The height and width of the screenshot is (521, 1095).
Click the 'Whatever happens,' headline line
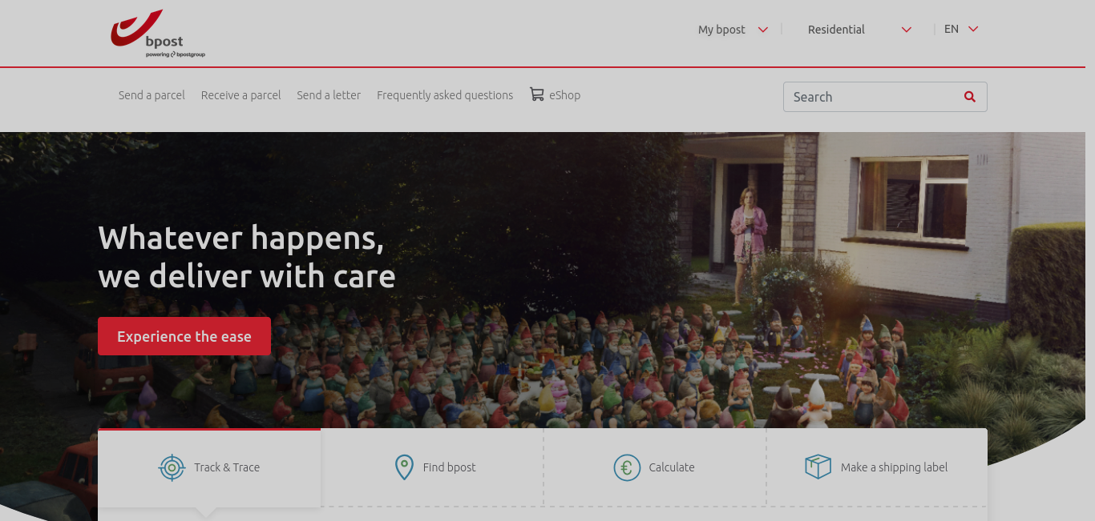click(240, 238)
